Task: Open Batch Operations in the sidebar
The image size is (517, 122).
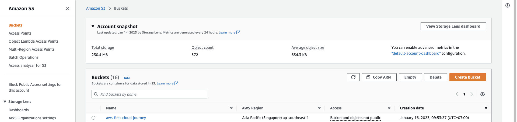Action: pos(23,57)
